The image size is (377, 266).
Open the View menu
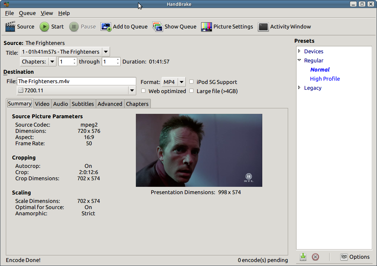point(47,13)
